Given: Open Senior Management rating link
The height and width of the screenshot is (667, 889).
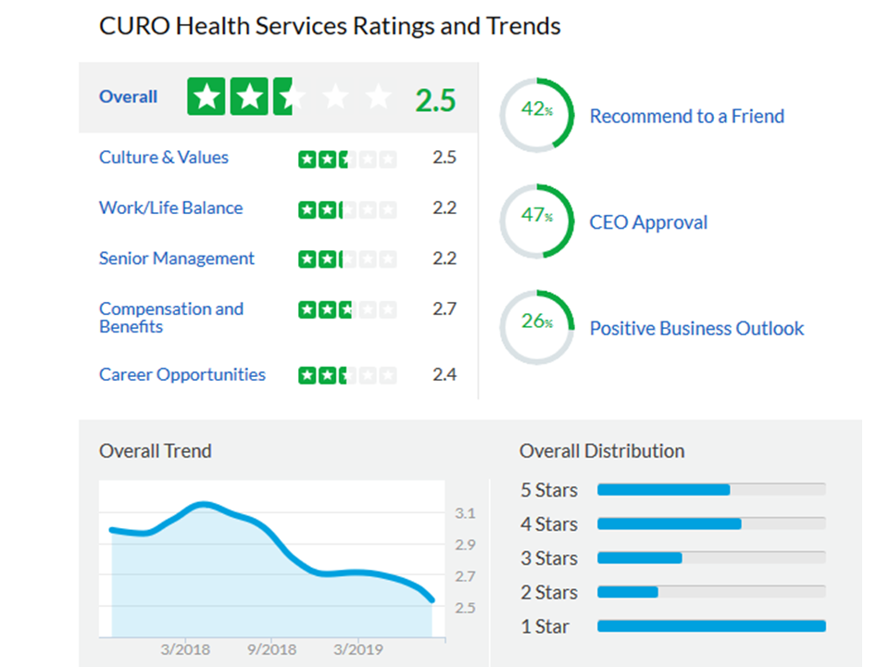Looking at the screenshot, I should (176, 258).
